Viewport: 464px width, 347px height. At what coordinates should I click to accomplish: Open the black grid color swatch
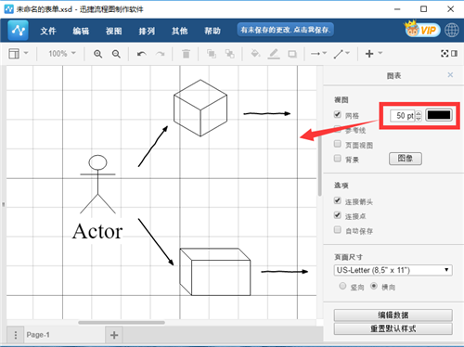[439, 115]
